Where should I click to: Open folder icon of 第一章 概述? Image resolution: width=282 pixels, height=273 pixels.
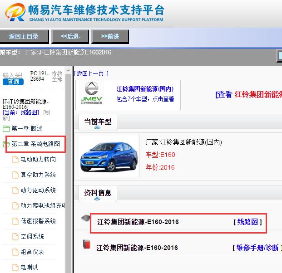click(x=6, y=129)
